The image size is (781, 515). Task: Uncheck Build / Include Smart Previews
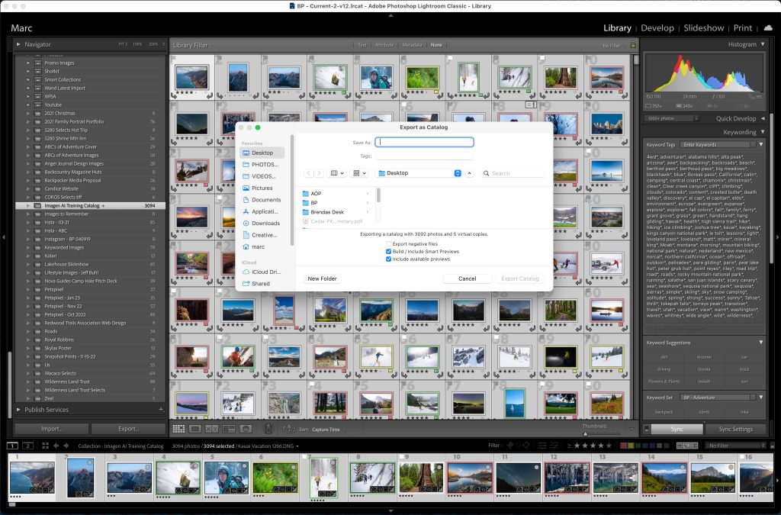point(389,251)
